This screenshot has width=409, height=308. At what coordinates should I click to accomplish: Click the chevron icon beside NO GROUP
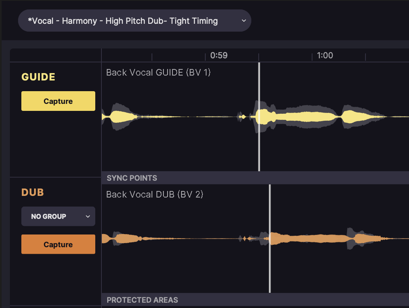click(x=87, y=216)
